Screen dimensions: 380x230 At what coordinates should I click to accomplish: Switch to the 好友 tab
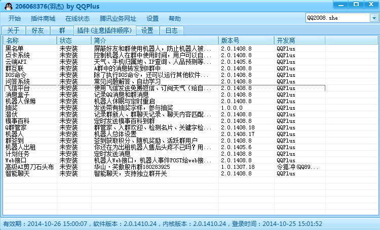pyautogui.click(x=38, y=30)
